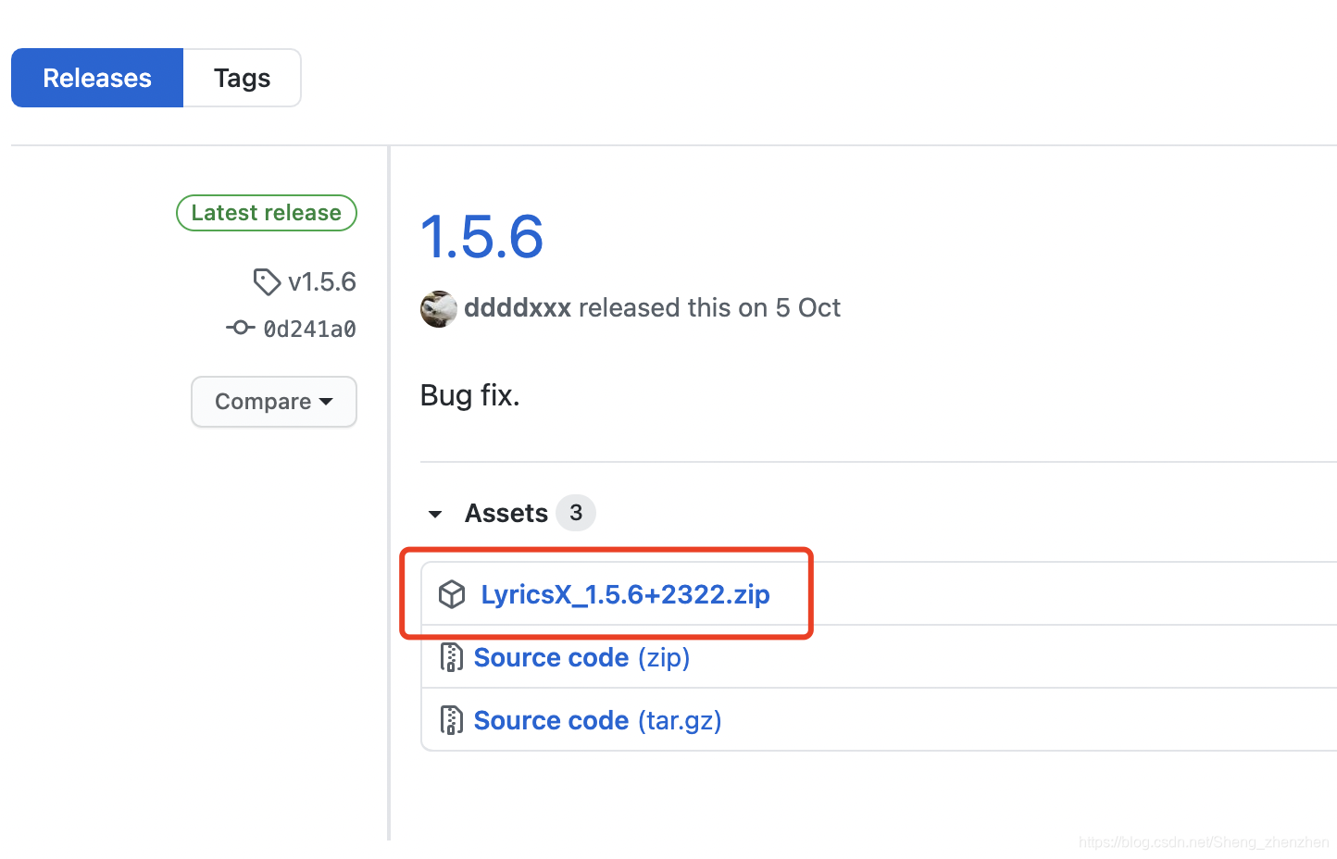The image size is (1337, 859).
Task: Click the zip file icon for Source code (zip)
Action: point(451,657)
